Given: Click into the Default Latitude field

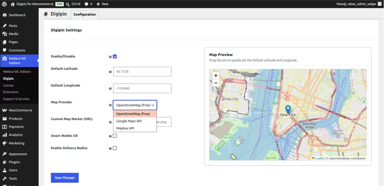Looking at the screenshot, I should coord(142,72).
